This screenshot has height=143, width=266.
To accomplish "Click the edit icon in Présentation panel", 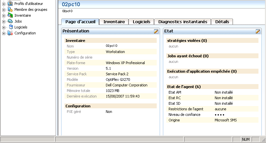I will tap(156, 31).
